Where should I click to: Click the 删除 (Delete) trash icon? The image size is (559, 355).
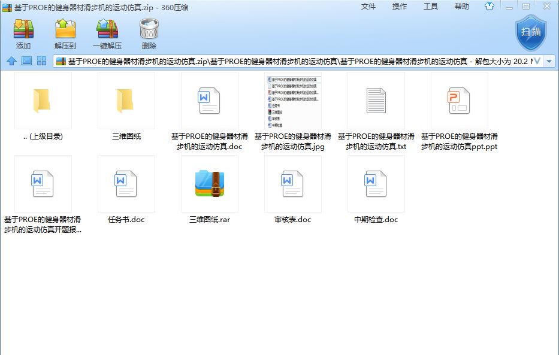coord(149,29)
